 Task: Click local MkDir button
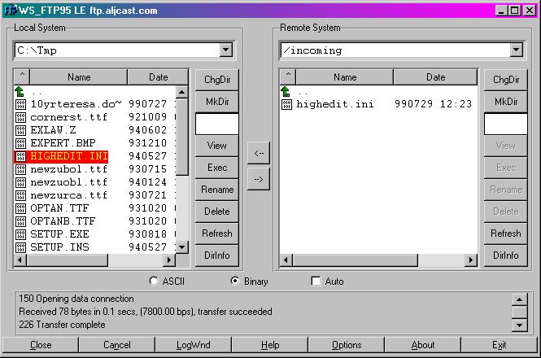217,102
